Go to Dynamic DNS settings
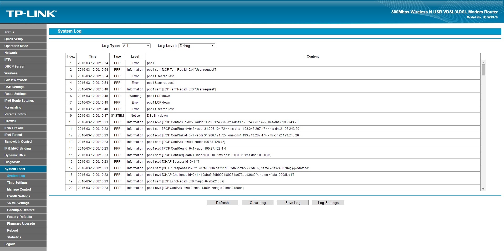This screenshot has width=504, height=251. click(23, 155)
